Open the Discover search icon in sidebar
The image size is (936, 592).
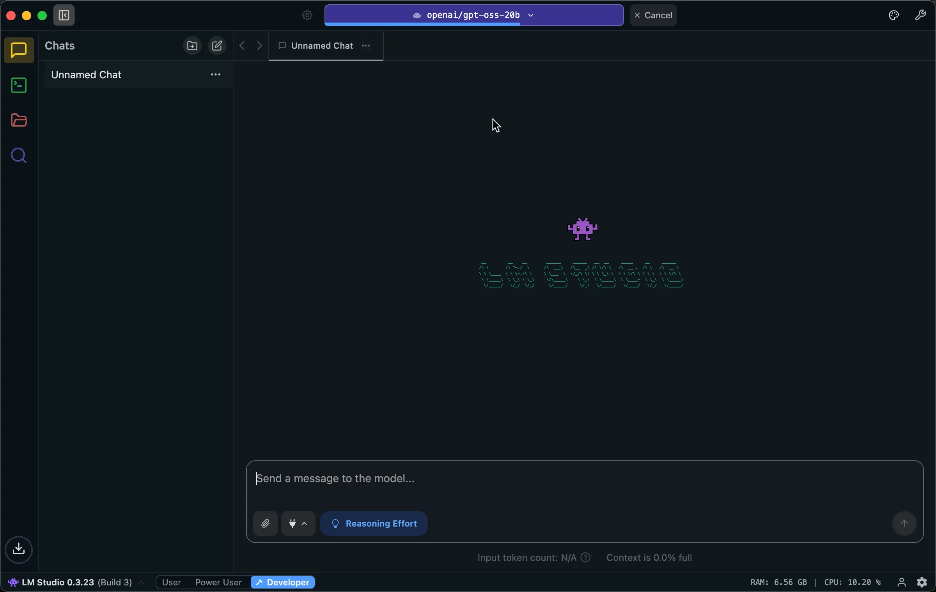click(x=19, y=155)
